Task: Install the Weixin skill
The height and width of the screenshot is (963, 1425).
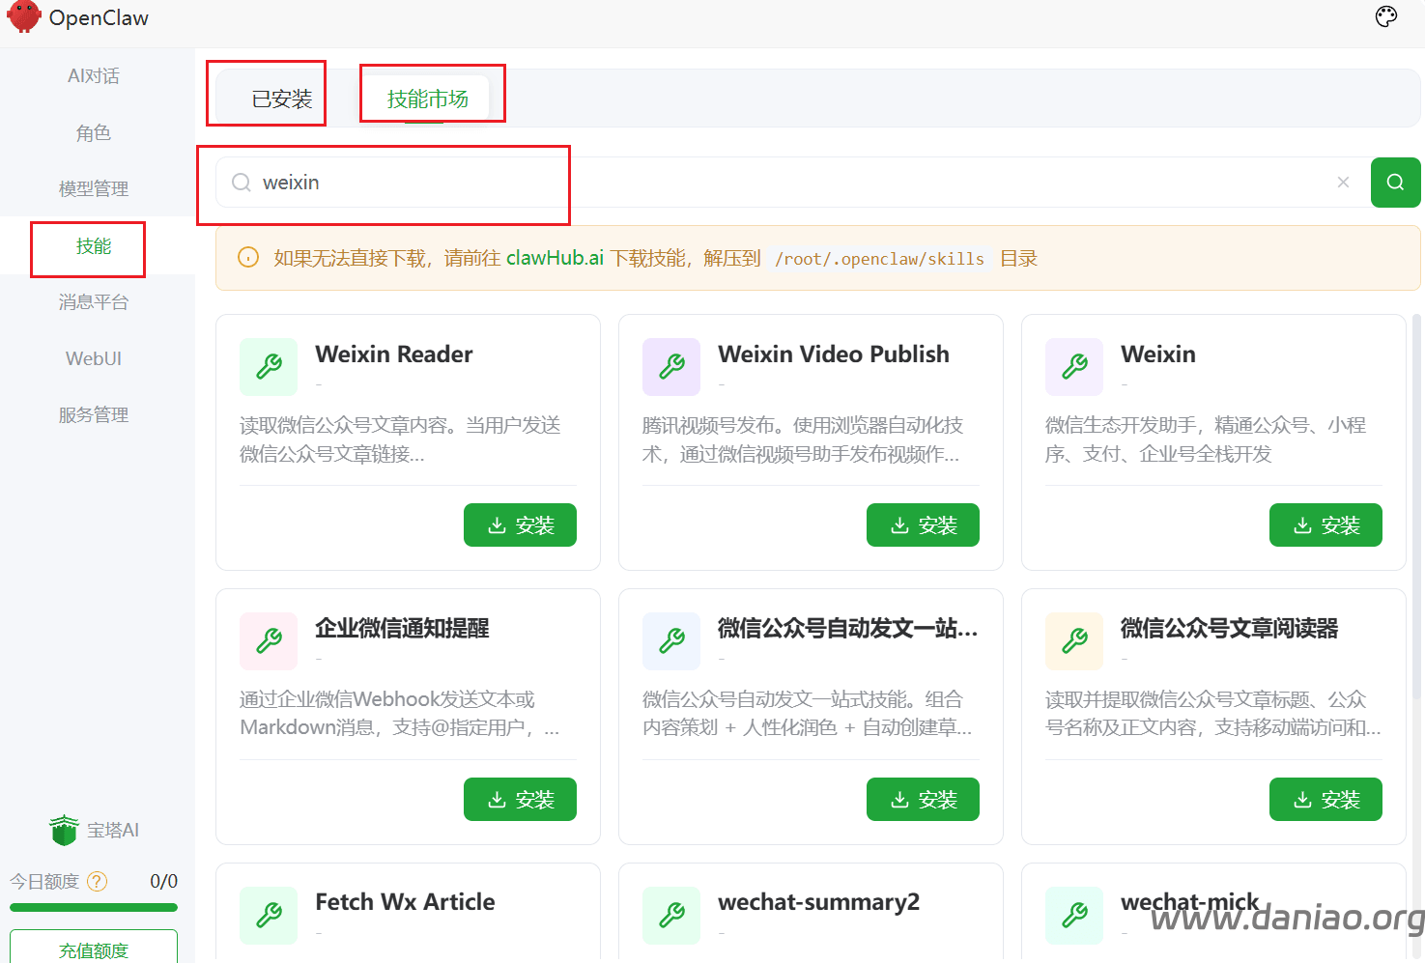Action: coord(1325,525)
